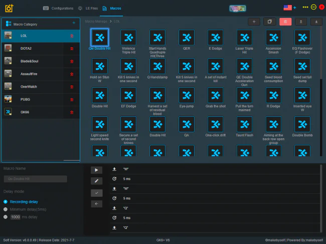This screenshot has height=244, width=326.
Task: Add a new macro category with plus
Action: click(x=74, y=23)
